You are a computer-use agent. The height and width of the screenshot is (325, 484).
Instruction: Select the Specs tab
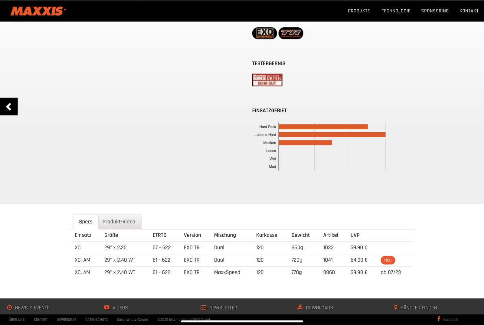(x=86, y=222)
